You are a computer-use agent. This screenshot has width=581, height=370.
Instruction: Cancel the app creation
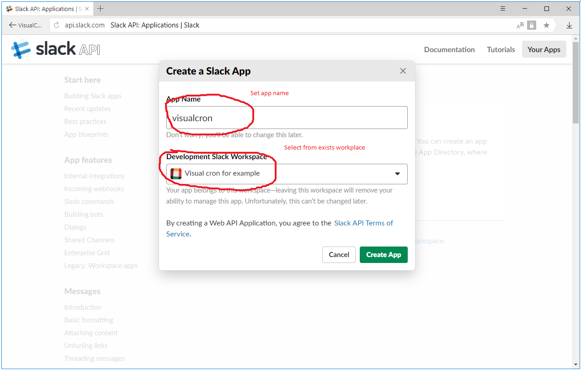[339, 255]
